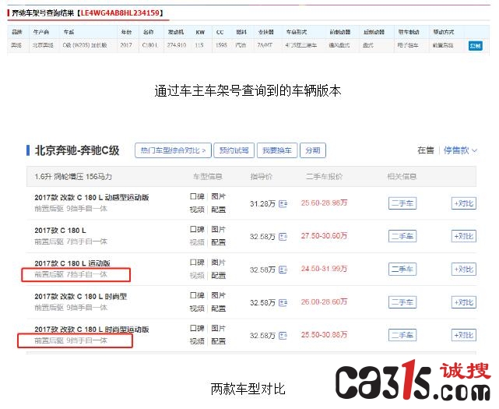Image resolution: width=499 pixels, height=409 pixels.
Task: Add 时尚型运动版 to comparison with +对比
Action: [x=464, y=335]
